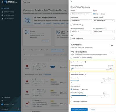Click the AutoSuspend Timeout slider handle

pos(73,68)
